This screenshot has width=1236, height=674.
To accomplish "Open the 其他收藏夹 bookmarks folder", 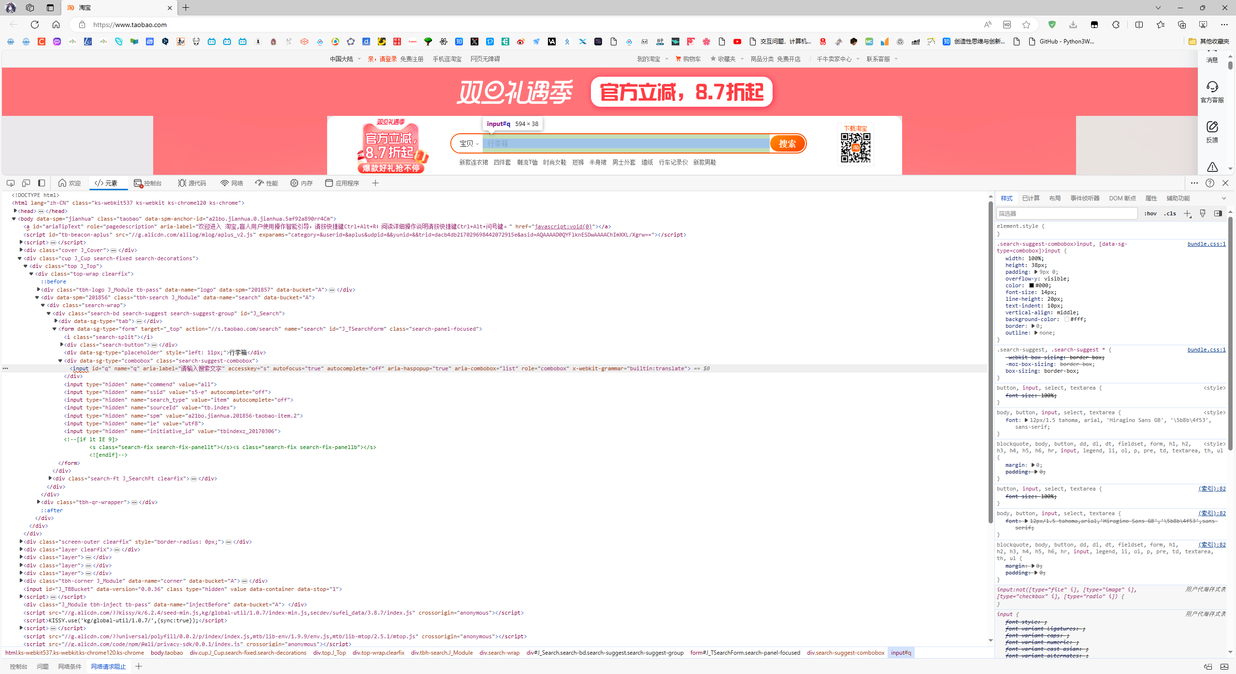I will coord(1209,42).
